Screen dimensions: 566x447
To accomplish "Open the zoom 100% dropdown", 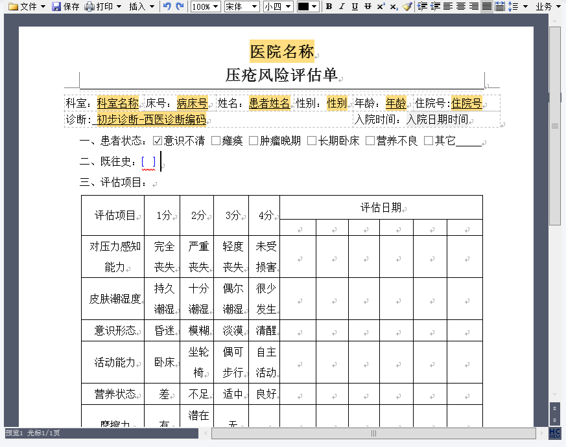I will pyautogui.click(x=206, y=6).
